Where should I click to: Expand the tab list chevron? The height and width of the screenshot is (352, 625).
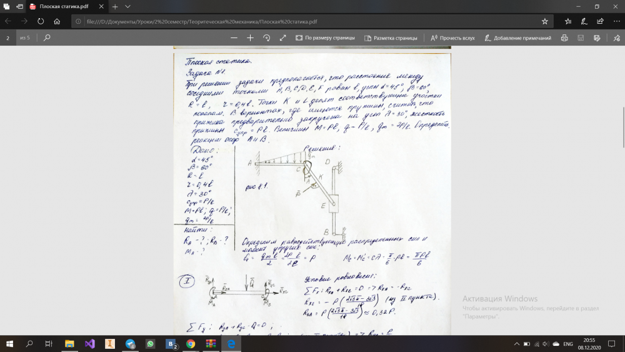tap(127, 6)
